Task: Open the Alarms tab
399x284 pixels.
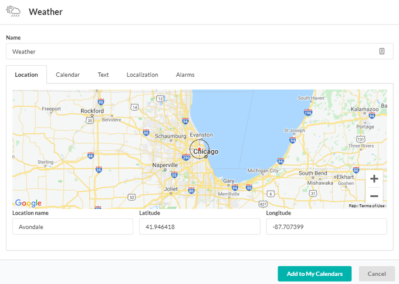Action: 185,75
